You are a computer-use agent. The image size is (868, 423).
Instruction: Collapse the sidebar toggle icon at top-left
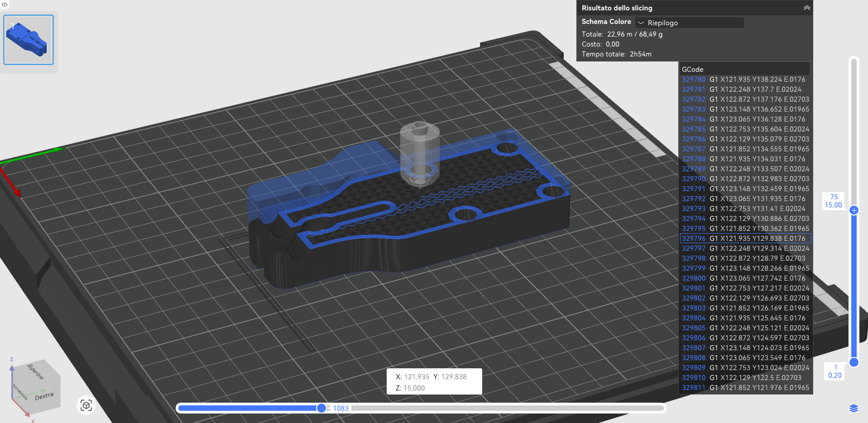tap(5, 5)
